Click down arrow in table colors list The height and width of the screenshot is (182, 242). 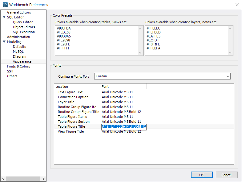tap(140, 53)
